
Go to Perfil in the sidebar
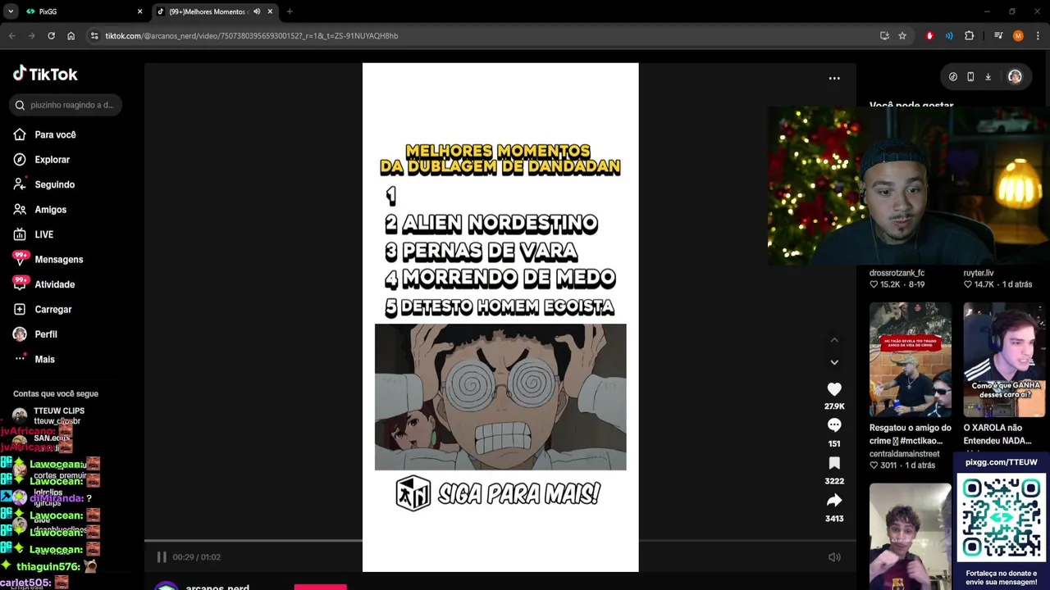(45, 334)
